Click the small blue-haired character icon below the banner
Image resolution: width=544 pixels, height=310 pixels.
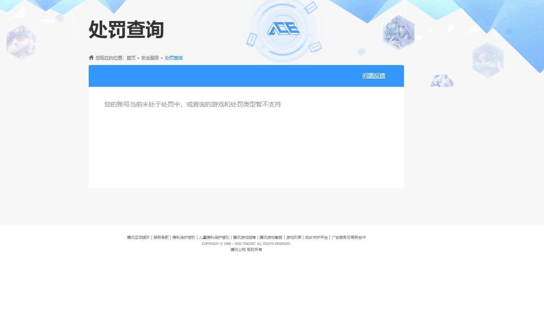point(441,80)
